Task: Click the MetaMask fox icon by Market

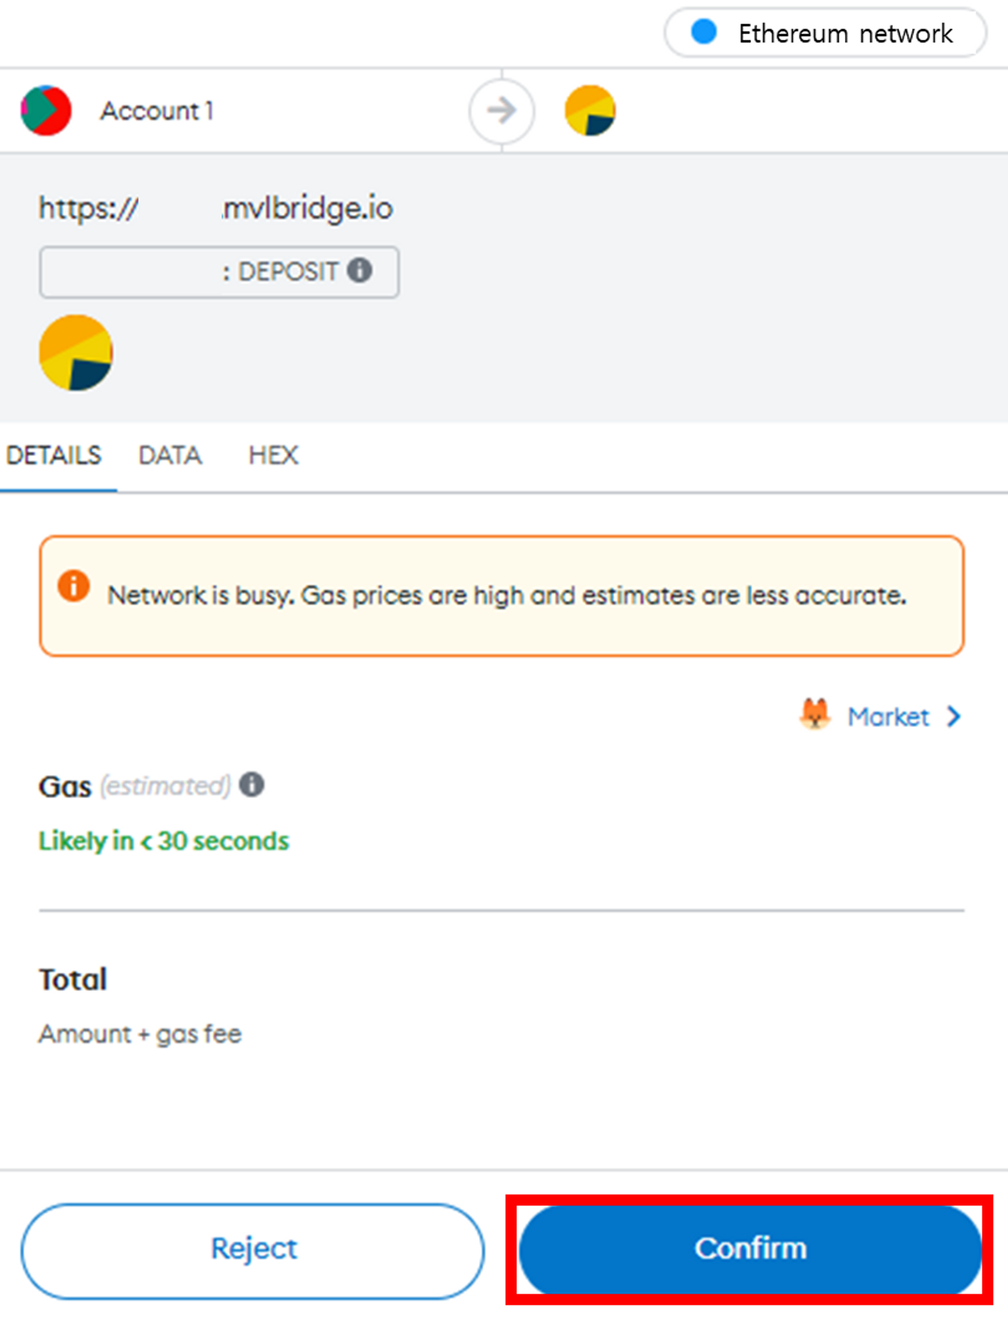Action: click(x=815, y=714)
